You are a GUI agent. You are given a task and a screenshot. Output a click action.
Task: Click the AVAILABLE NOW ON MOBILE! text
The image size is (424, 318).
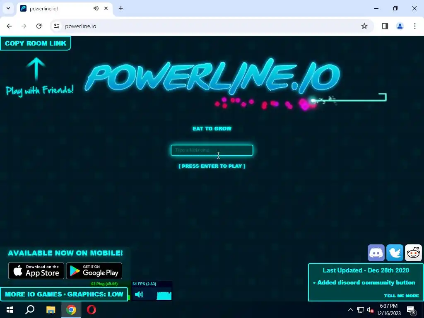tap(65, 253)
